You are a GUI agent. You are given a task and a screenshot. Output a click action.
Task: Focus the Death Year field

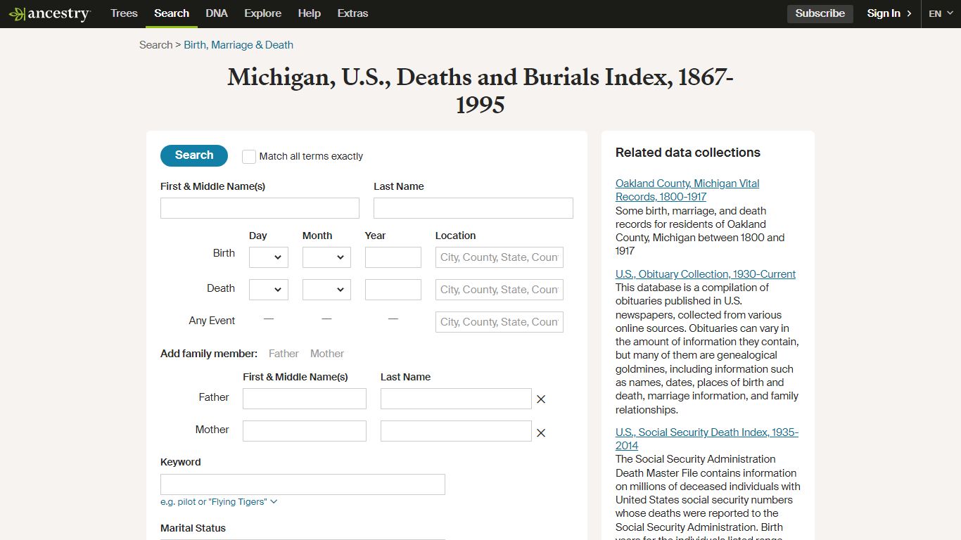[393, 290]
